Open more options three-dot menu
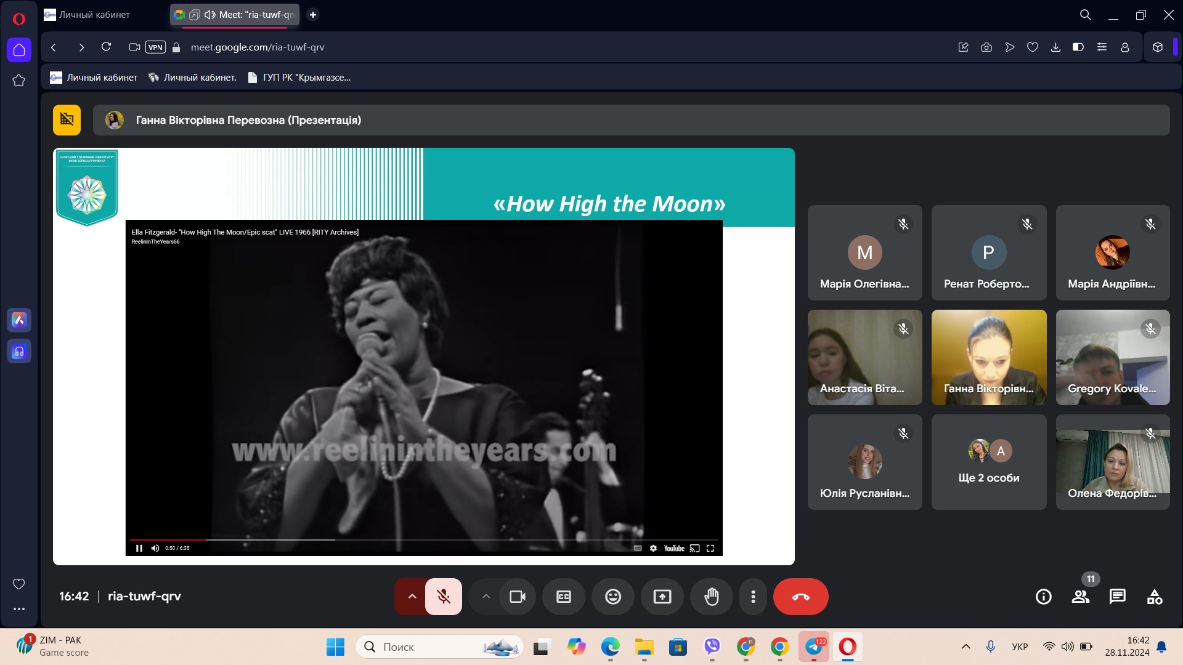The height and width of the screenshot is (665, 1183). click(x=753, y=596)
